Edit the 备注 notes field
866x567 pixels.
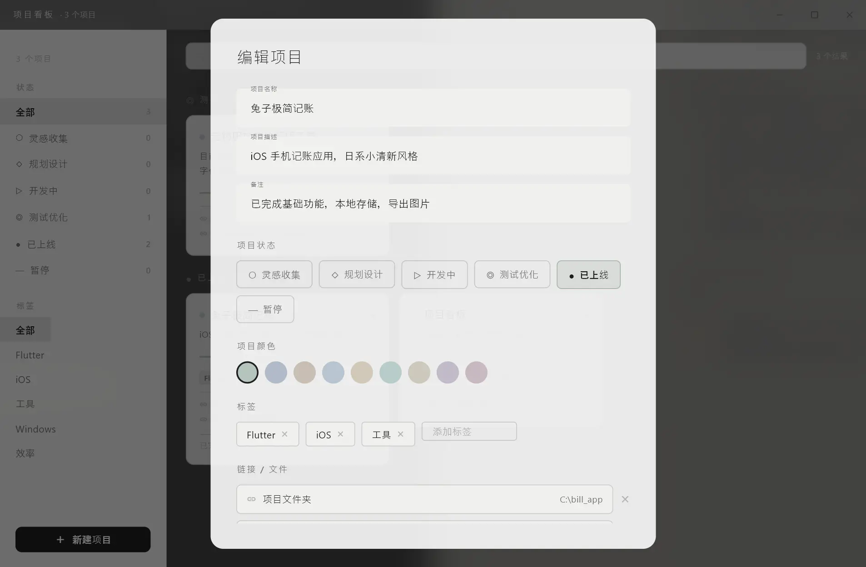[433, 203]
